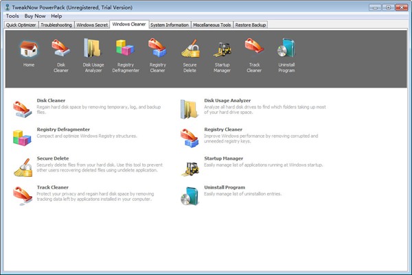Image resolution: width=412 pixels, height=275 pixels.
Task: Click 'Analyze all hard disk drives' description
Action: coord(265,110)
